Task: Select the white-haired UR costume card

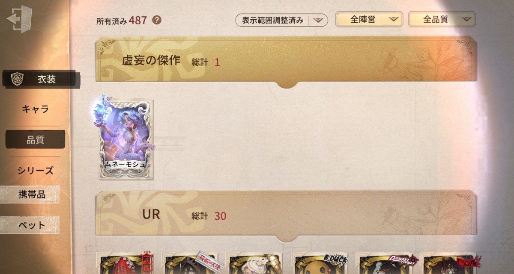Action: click(254, 263)
